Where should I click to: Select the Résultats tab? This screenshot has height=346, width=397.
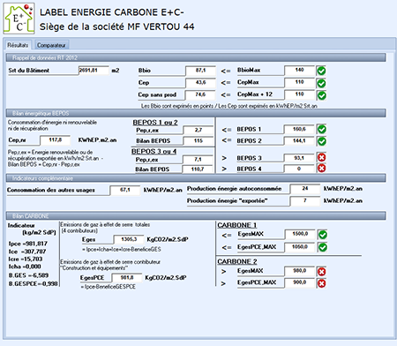tap(18, 45)
